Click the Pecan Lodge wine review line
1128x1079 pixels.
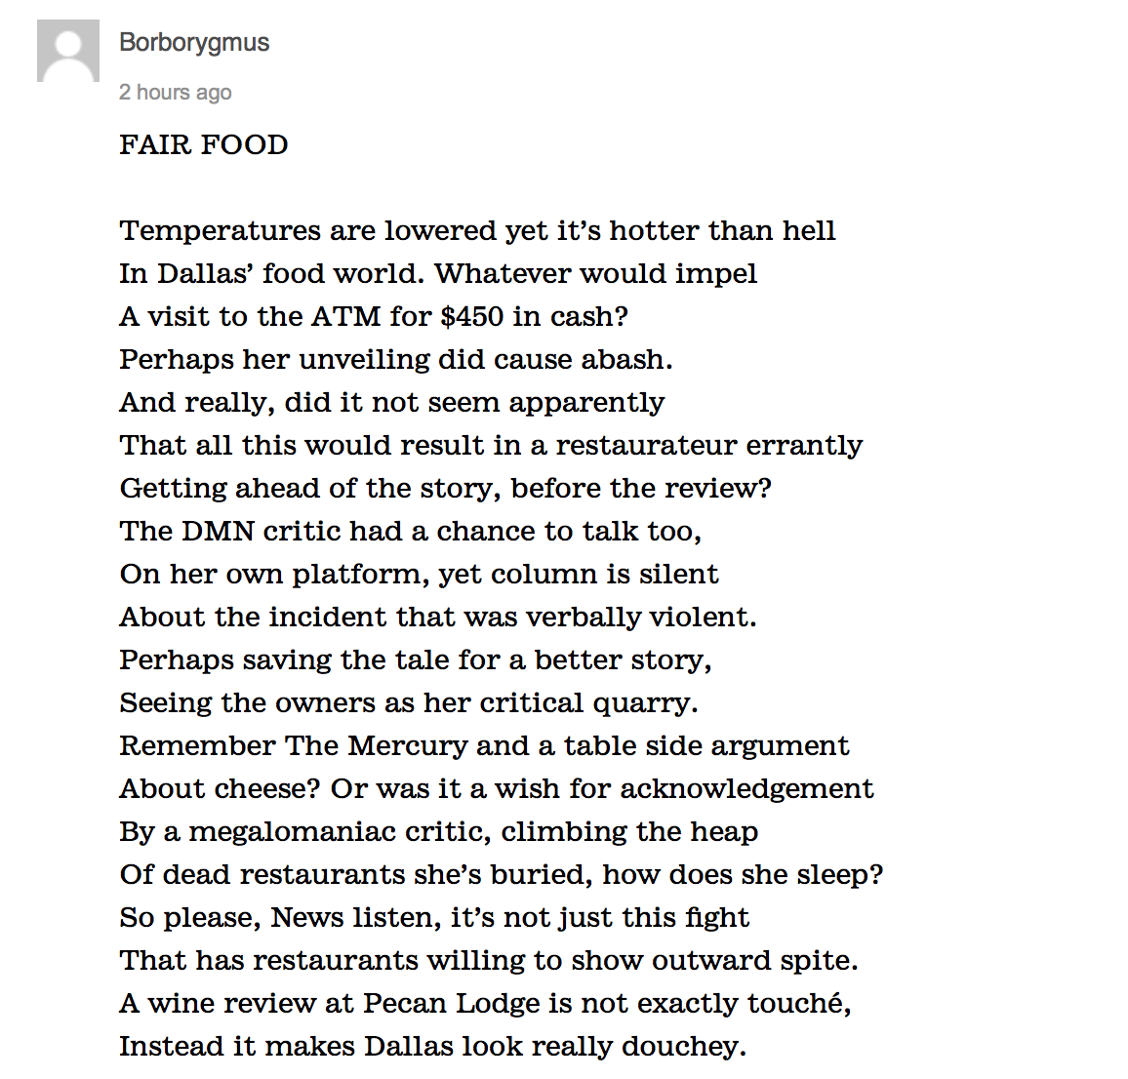coord(486,1004)
